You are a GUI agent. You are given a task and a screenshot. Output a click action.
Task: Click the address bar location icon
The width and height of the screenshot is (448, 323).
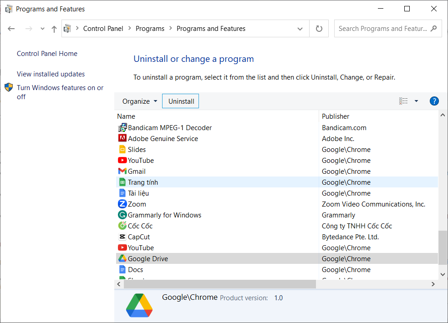coord(67,29)
